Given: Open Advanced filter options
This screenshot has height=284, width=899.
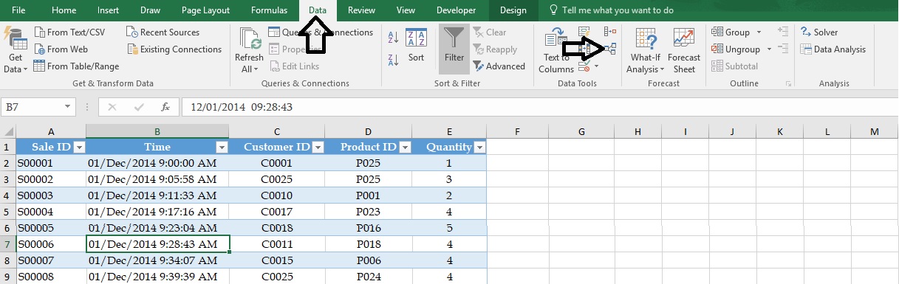Looking at the screenshot, I should click(499, 66).
